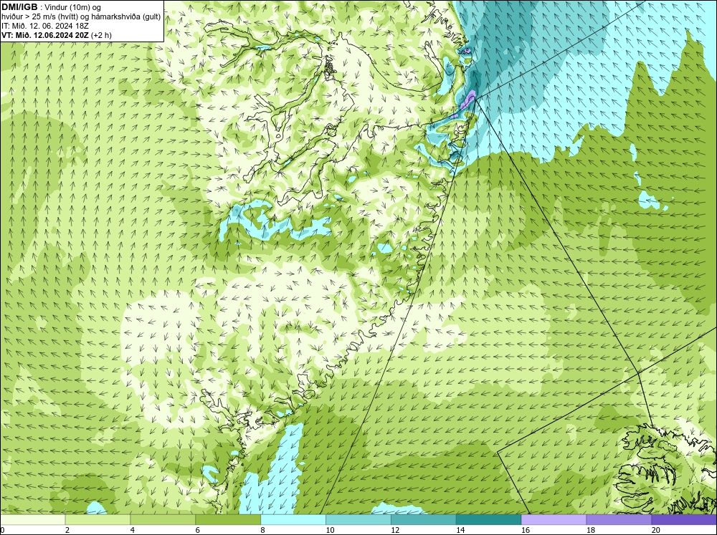
Task: Click the 6–8 m/s dark green swatch
Action: (x=228, y=520)
